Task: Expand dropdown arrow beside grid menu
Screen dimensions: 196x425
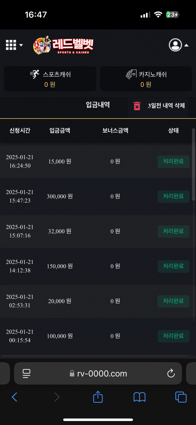Action: point(21,45)
